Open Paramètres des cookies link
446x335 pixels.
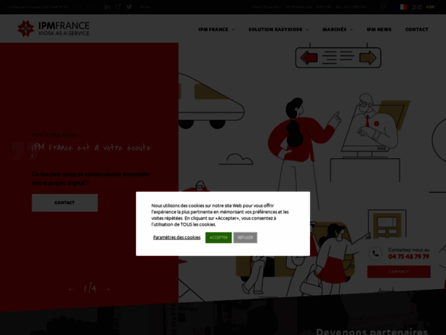[177, 237]
